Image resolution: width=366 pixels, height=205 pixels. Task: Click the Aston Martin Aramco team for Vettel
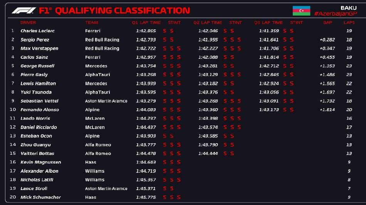[x=106, y=101]
